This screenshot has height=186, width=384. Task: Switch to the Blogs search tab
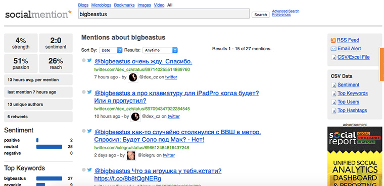(83, 5)
